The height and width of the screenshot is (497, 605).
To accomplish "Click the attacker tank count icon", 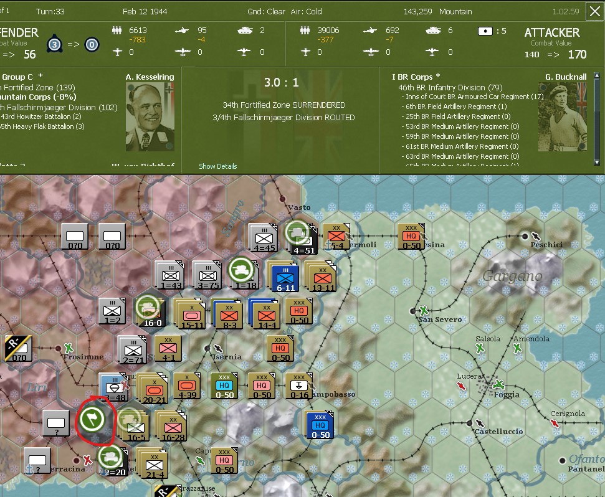I will pyautogui.click(x=433, y=31).
